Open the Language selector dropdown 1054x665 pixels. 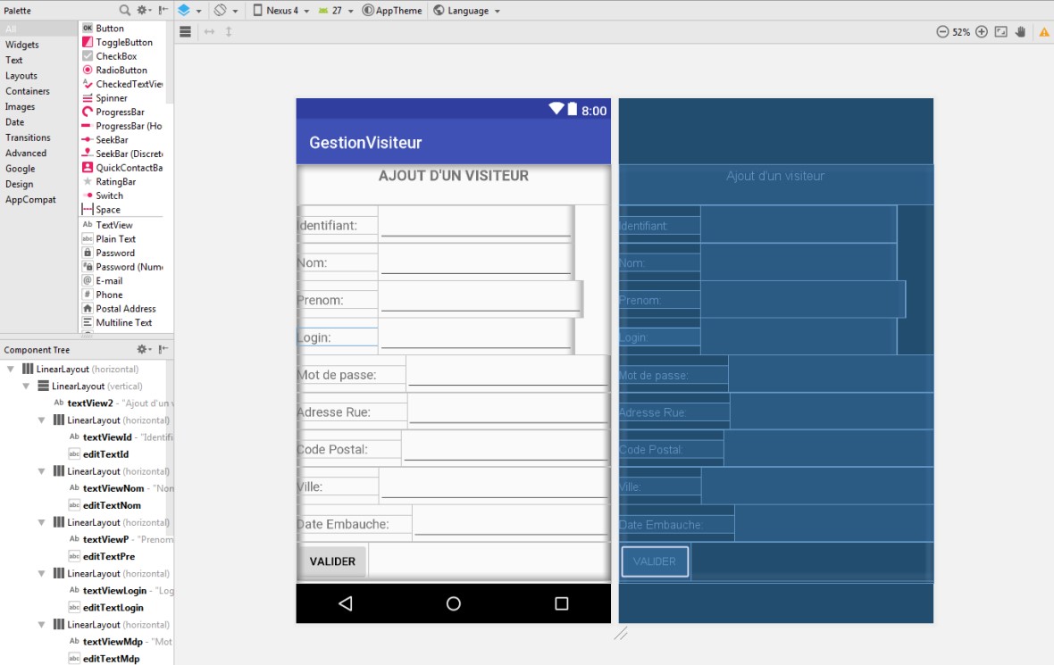pos(466,11)
